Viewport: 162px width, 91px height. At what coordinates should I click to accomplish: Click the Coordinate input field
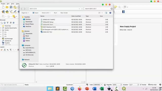79,85
